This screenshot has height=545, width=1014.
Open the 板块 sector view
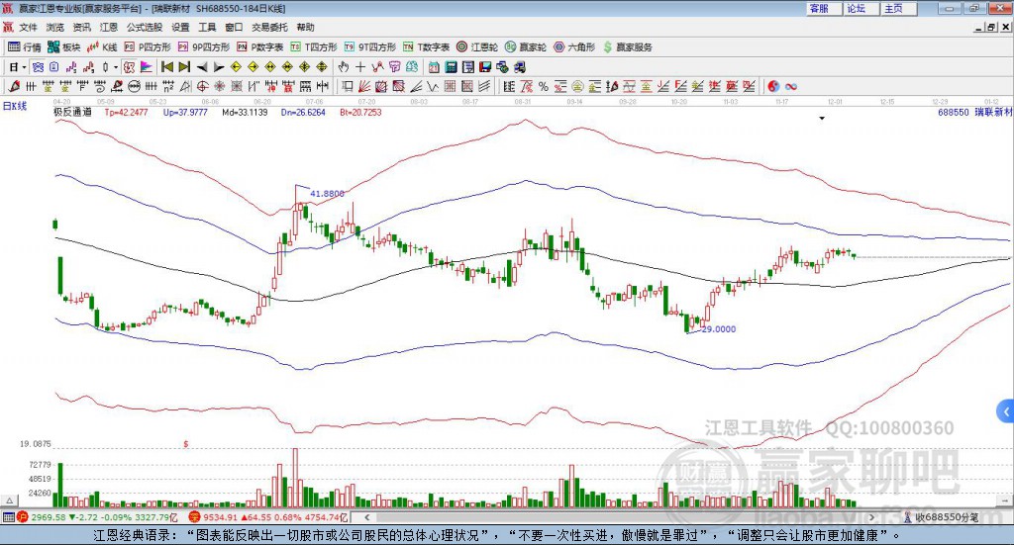[x=63, y=47]
